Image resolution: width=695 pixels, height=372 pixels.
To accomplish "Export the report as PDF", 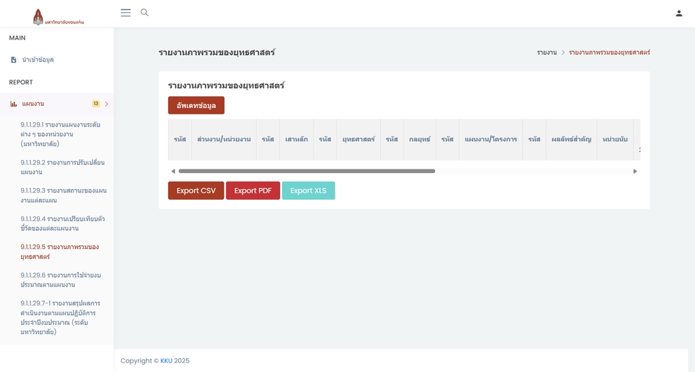I will click(x=253, y=190).
